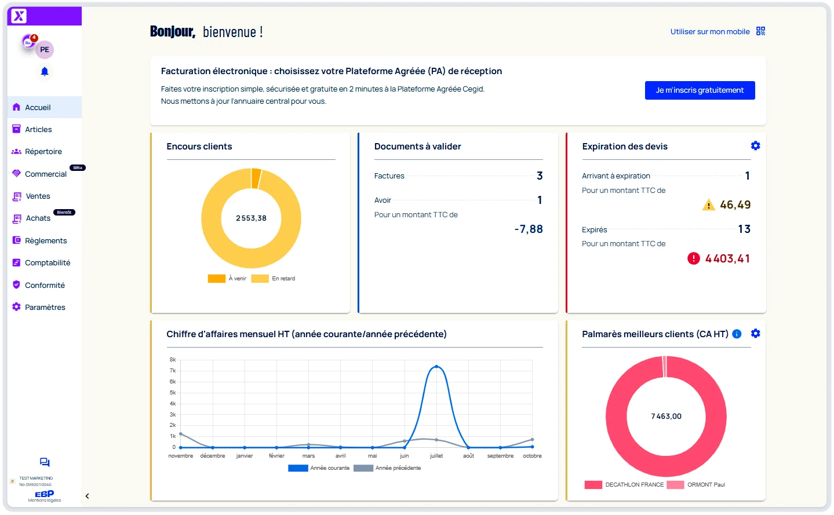Image resolution: width=834 pixels, height=515 pixels.
Task: Click the DECATHLON FRANCE legend color swatch
Action: [x=593, y=485]
